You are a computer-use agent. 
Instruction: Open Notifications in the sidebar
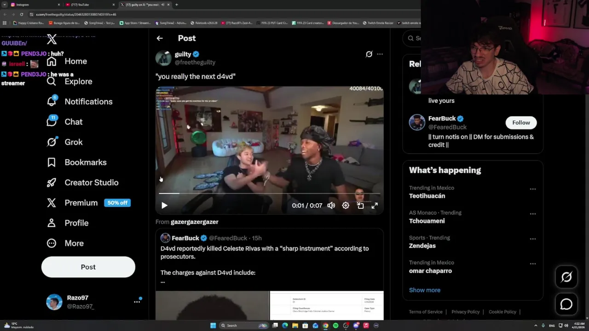[x=80, y=102]
